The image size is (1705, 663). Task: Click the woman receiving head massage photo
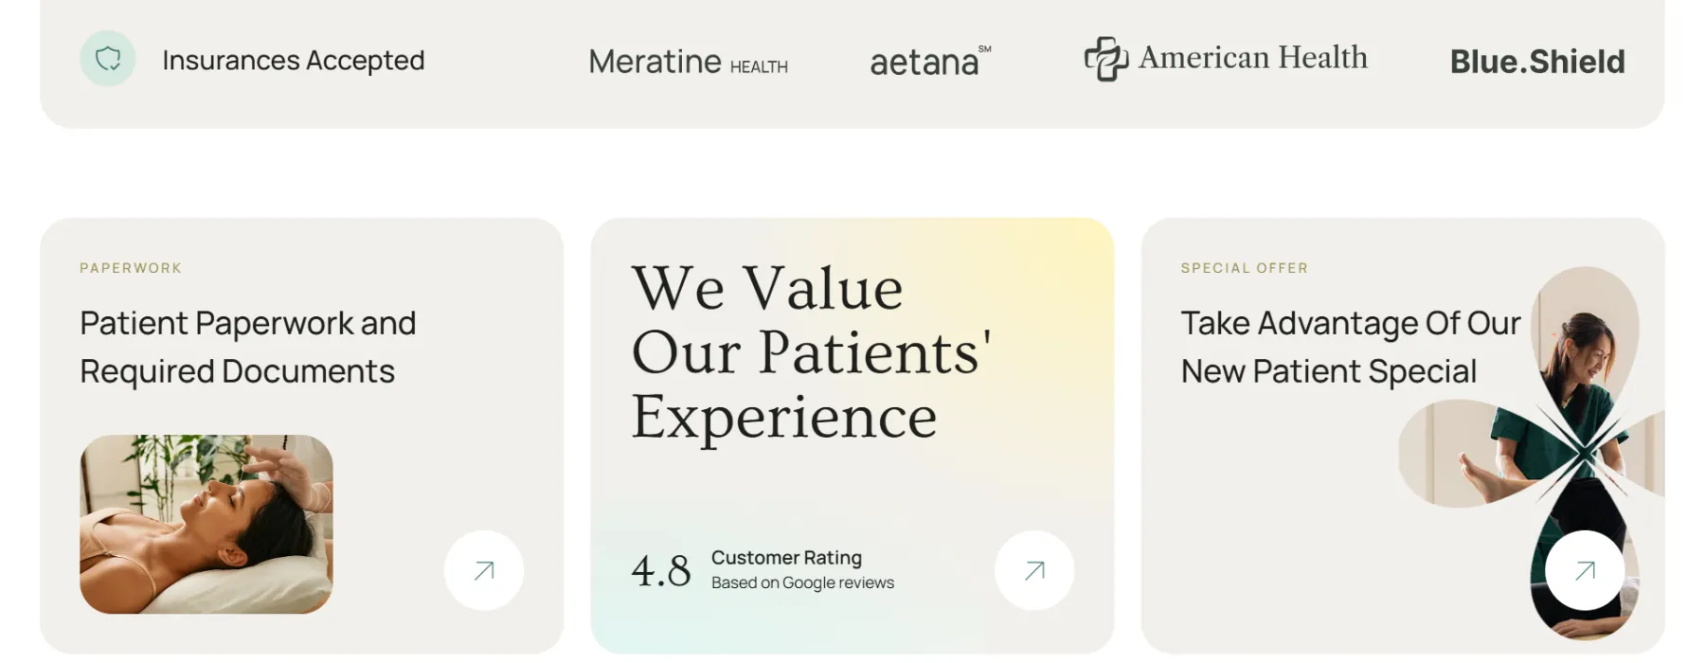[206, 524]
